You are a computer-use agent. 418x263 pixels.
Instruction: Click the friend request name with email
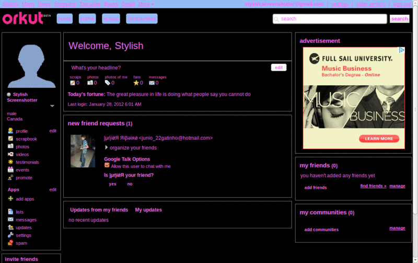pos(158,138)
